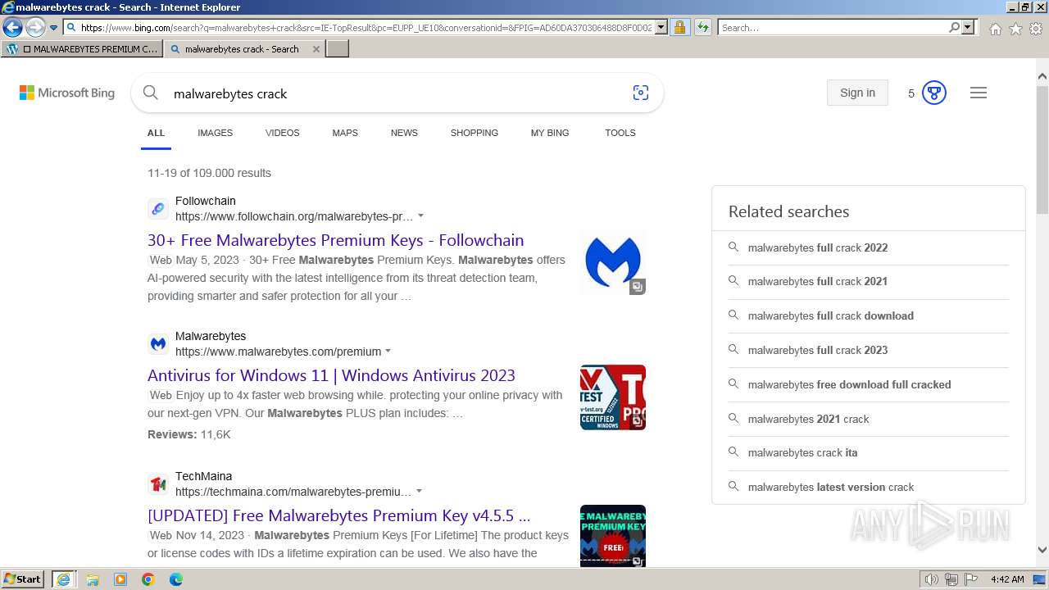Click the Followchain site favicon
This screenshot has height=590, width=1049.
(158, 209)
